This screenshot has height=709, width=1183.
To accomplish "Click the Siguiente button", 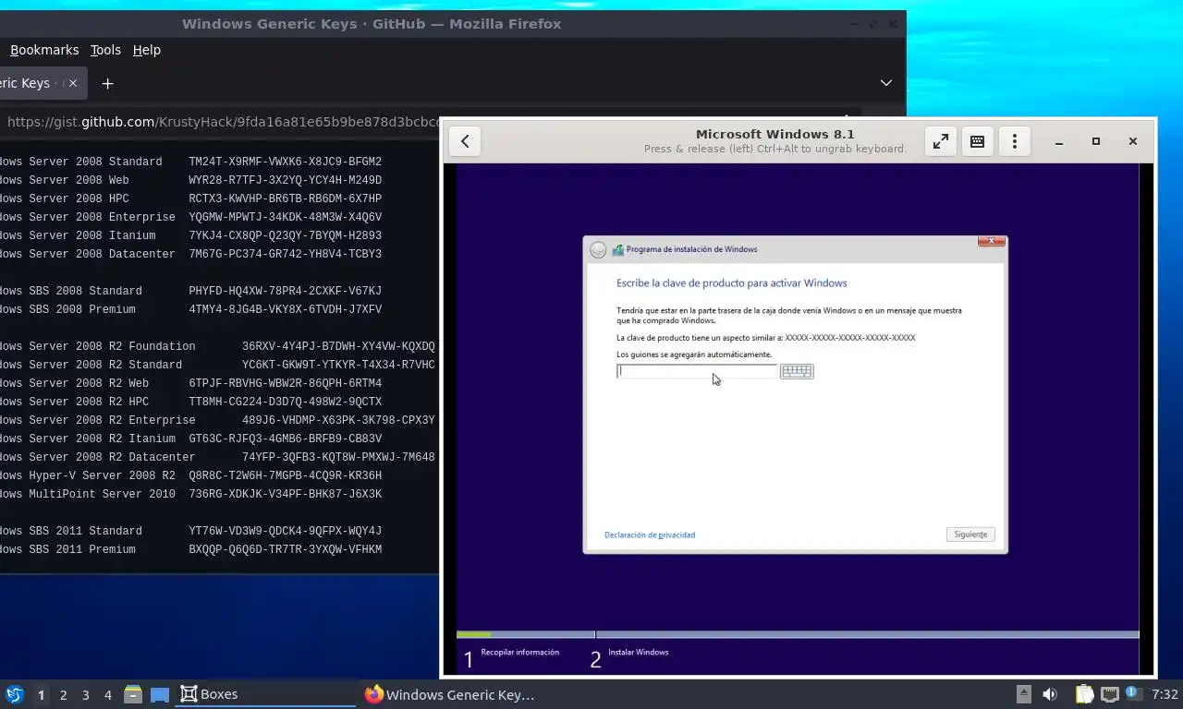I will (970, 535).
